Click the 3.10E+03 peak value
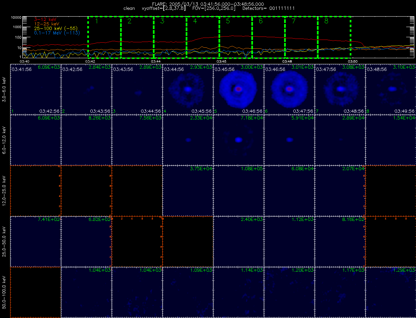 pos(405,67)
